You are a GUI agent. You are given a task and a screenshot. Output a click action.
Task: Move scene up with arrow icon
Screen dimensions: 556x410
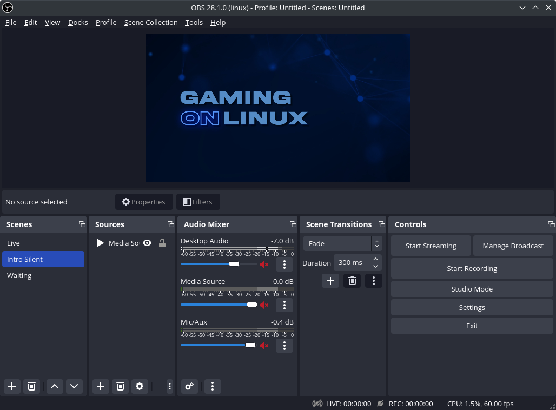(x=55, y=386)
